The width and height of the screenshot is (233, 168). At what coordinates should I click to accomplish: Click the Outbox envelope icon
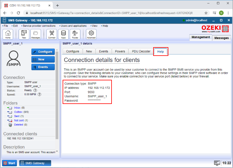pos(10,112)
